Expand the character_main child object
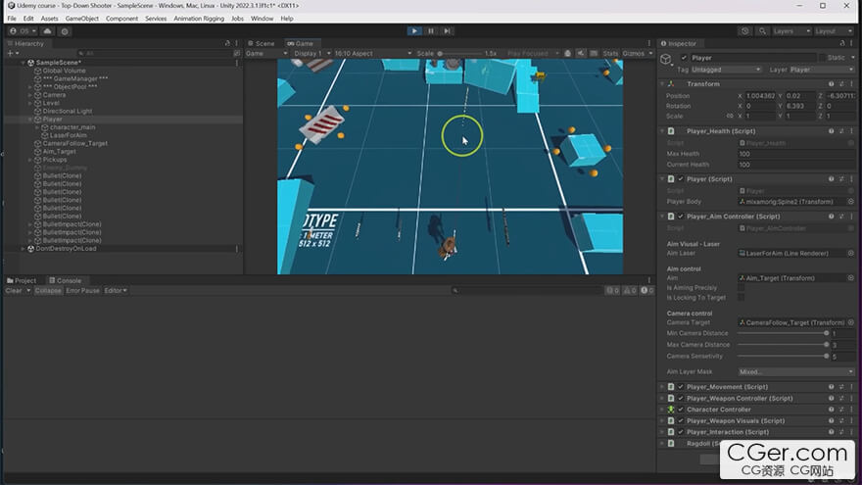Viewport: 862px width, 485px height. [37, 127]
